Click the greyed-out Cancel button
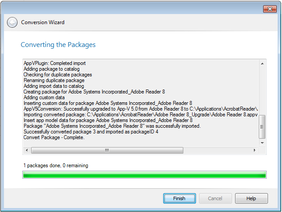This screenshot has height=212, width=282. coord(215,198)
